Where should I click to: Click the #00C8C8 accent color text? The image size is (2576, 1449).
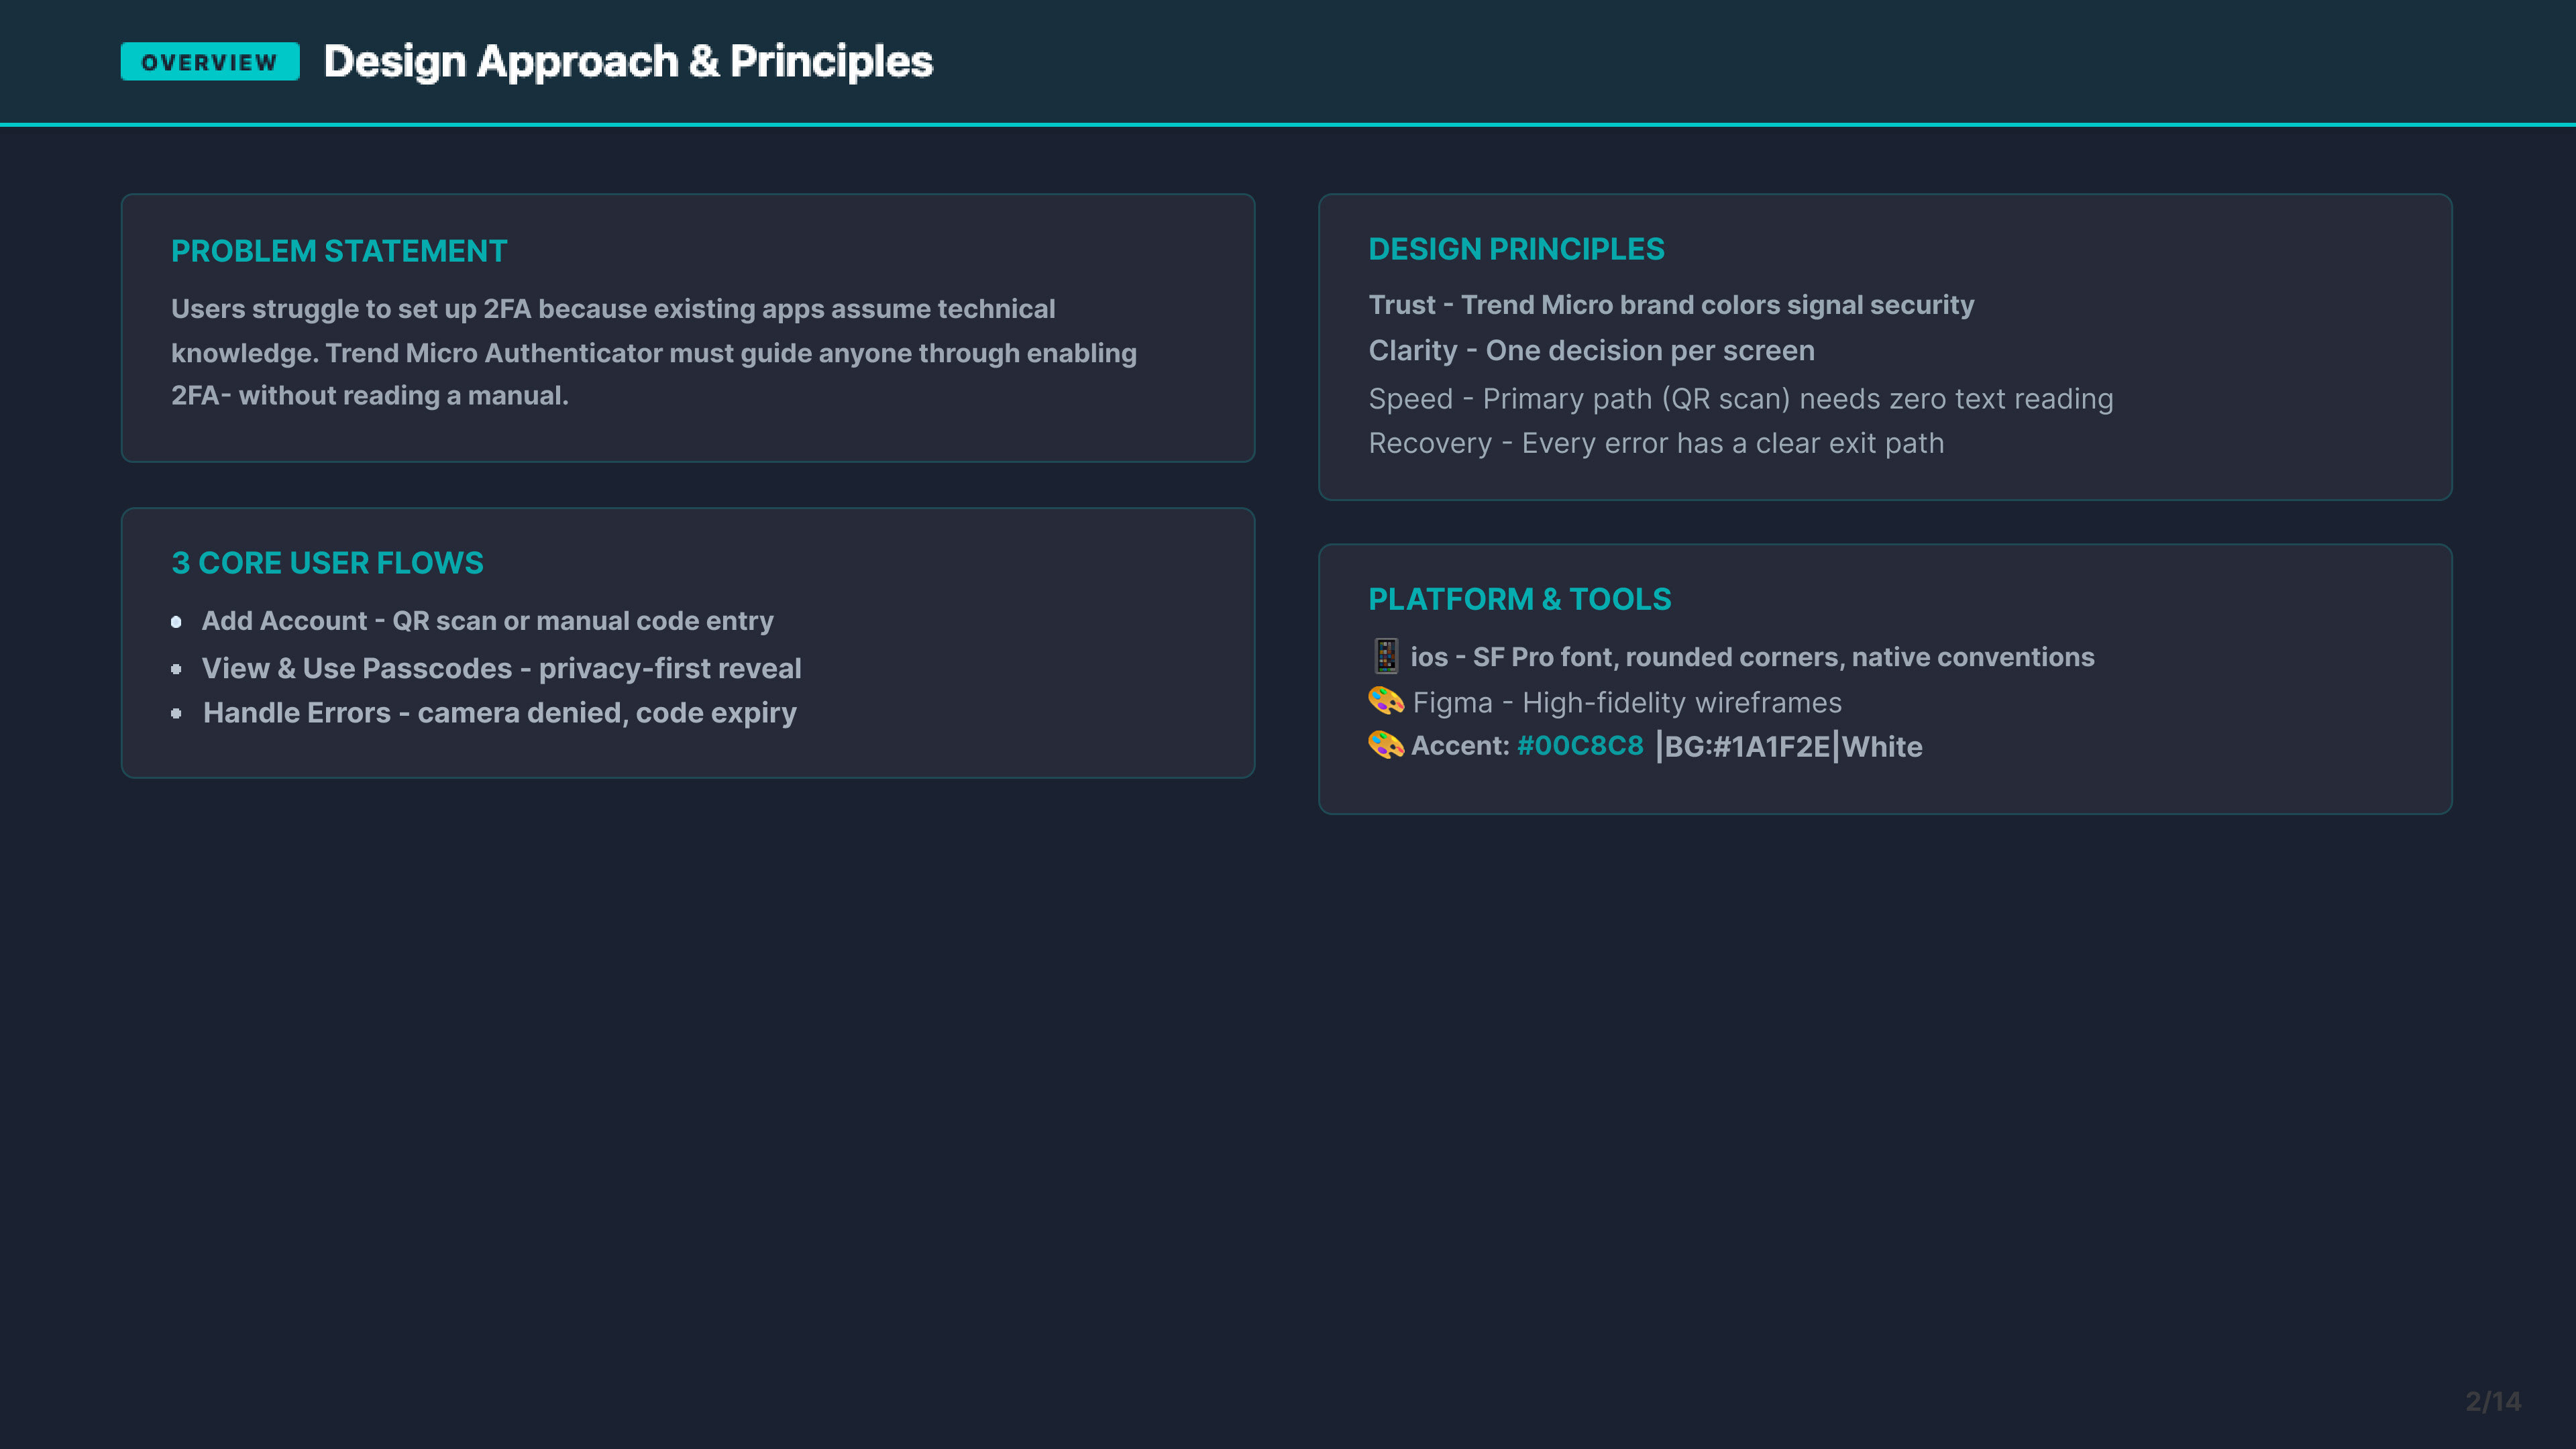click(1580, 746)
